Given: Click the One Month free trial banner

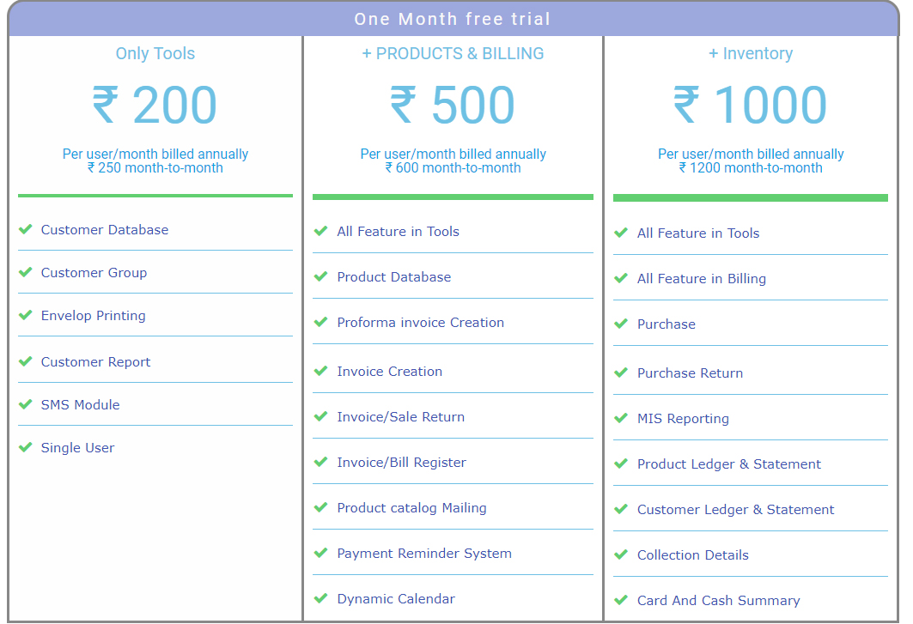Looking at the screenshot, I should pos(453,19).
